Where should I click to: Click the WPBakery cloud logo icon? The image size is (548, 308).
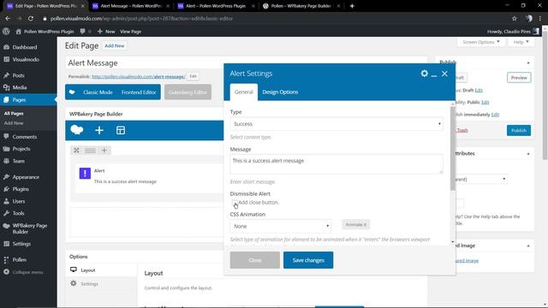point(77,130)
